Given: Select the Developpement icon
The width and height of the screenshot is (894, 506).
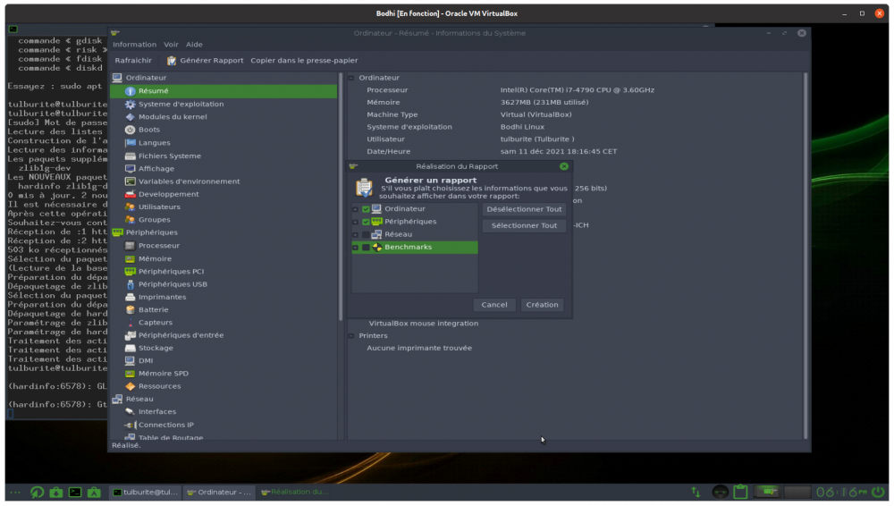Looking at the screenshot, I should [130, 194].
